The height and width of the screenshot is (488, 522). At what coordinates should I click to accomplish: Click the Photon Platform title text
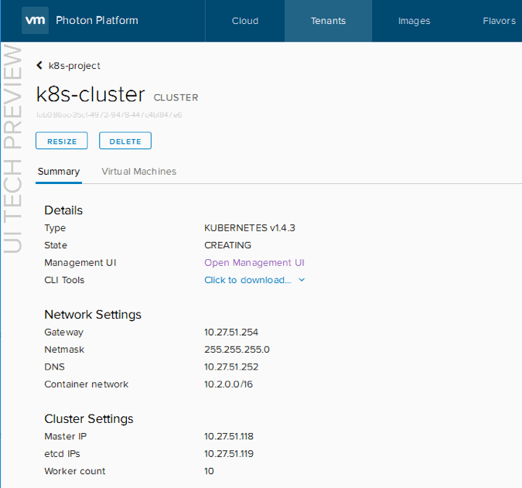click(x=97, y=20)
